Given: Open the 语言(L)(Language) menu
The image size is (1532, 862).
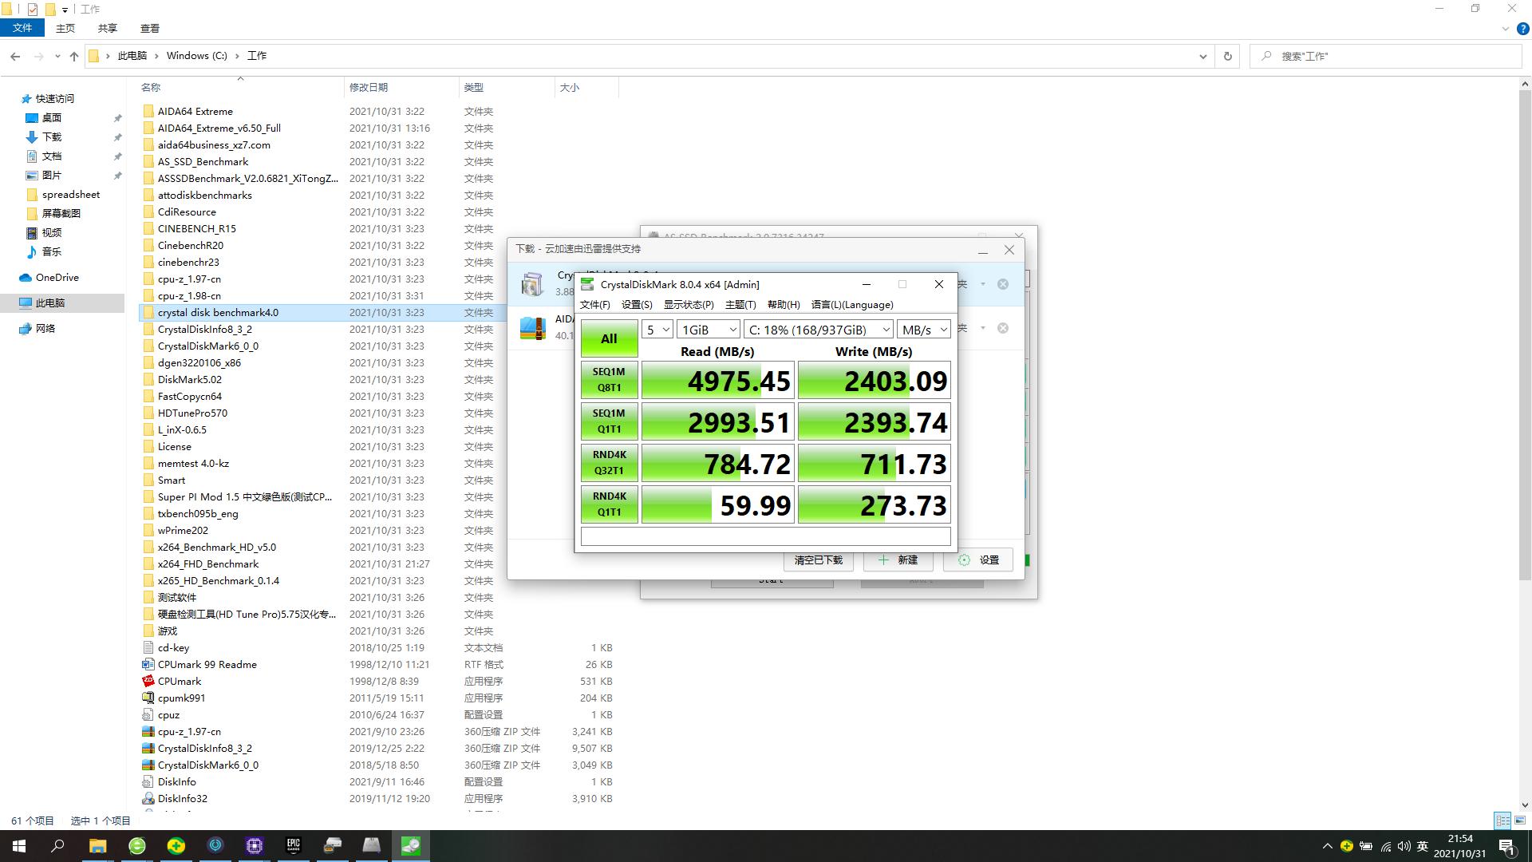Looking at the screenshot, I should pos(851,305).
